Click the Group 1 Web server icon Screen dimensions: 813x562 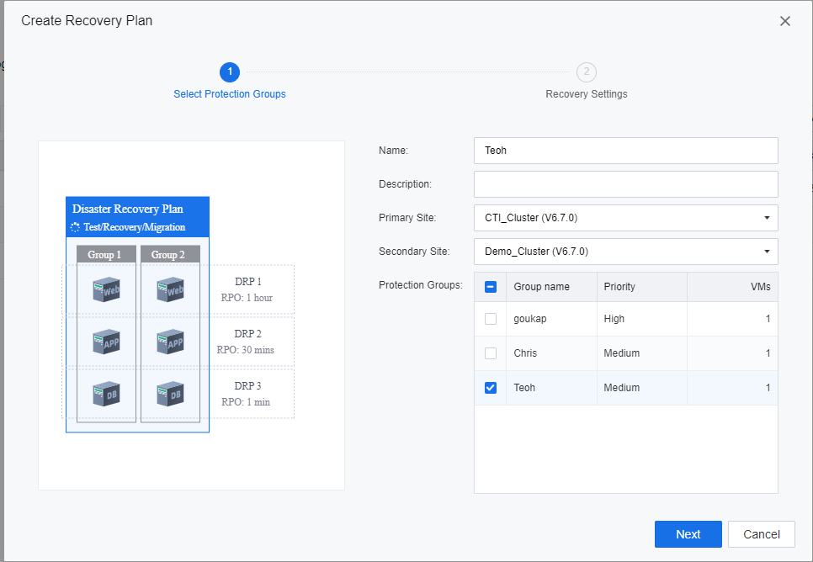[105, 290]
